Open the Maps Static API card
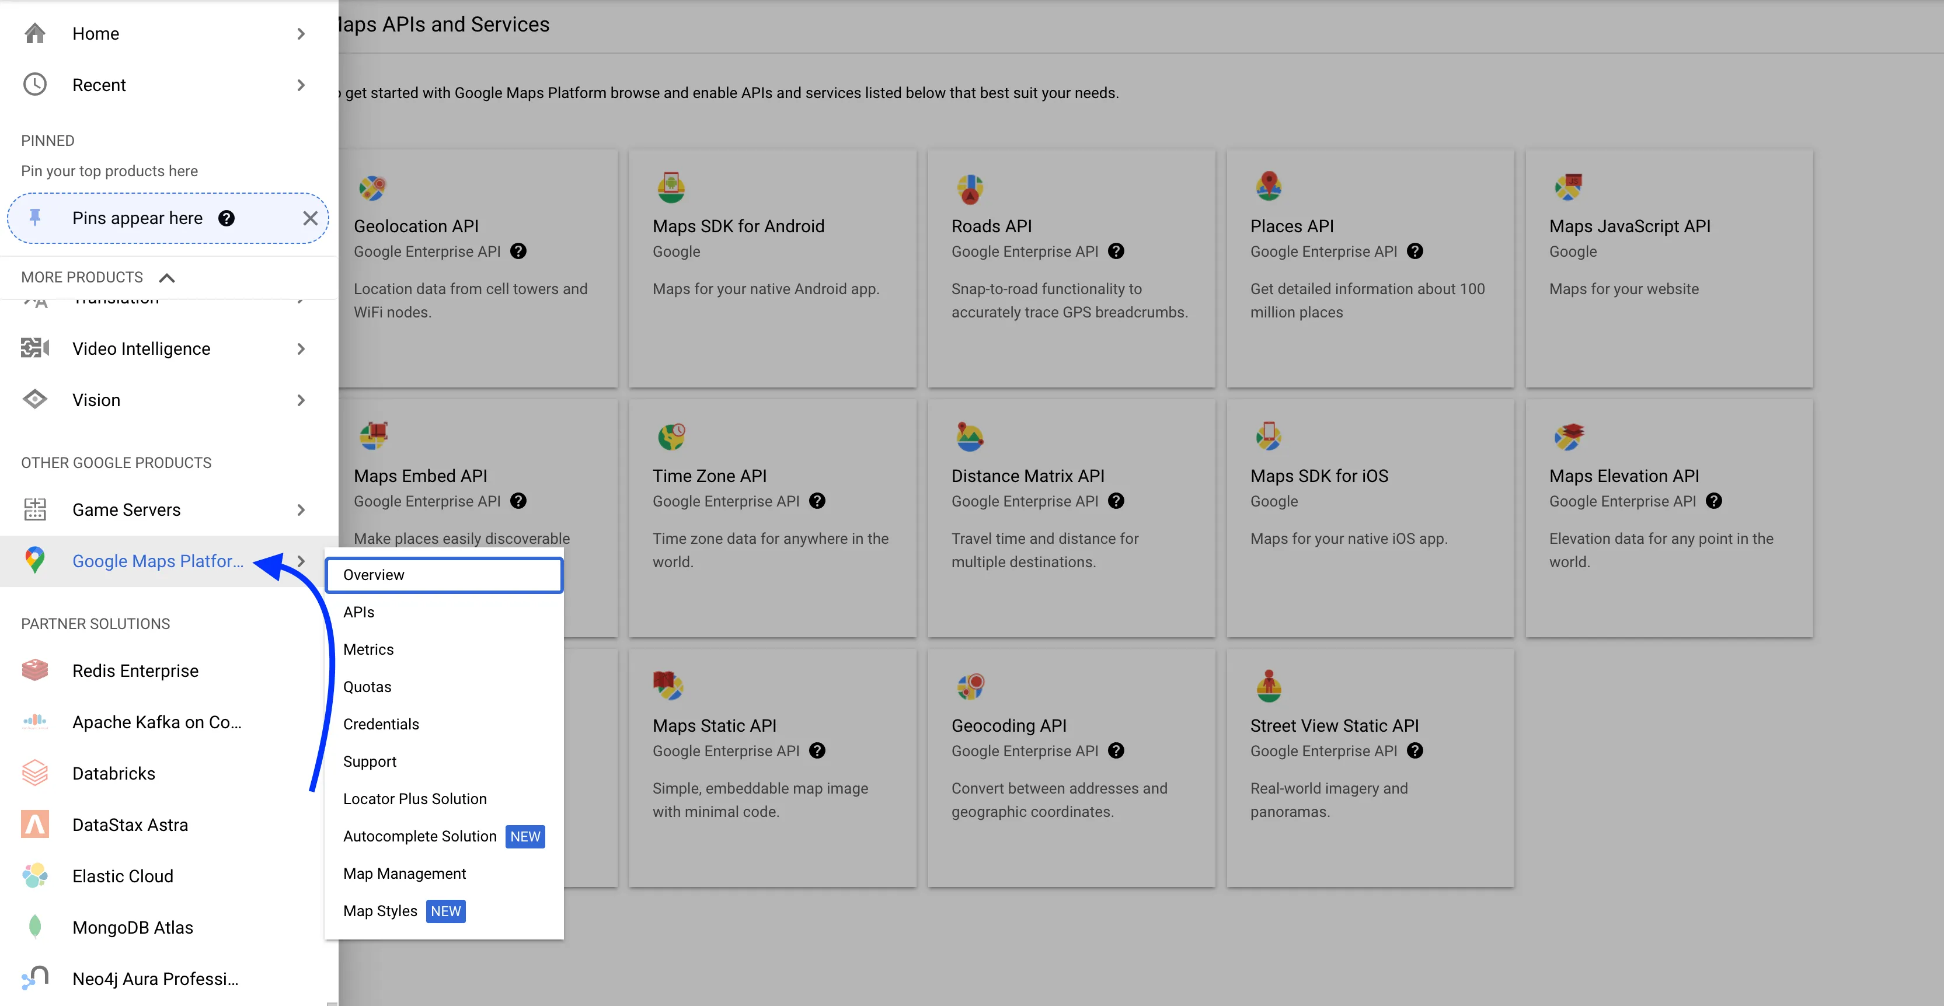The height and width of the screenshot is (1006, 1944). (x=772, y=768)
